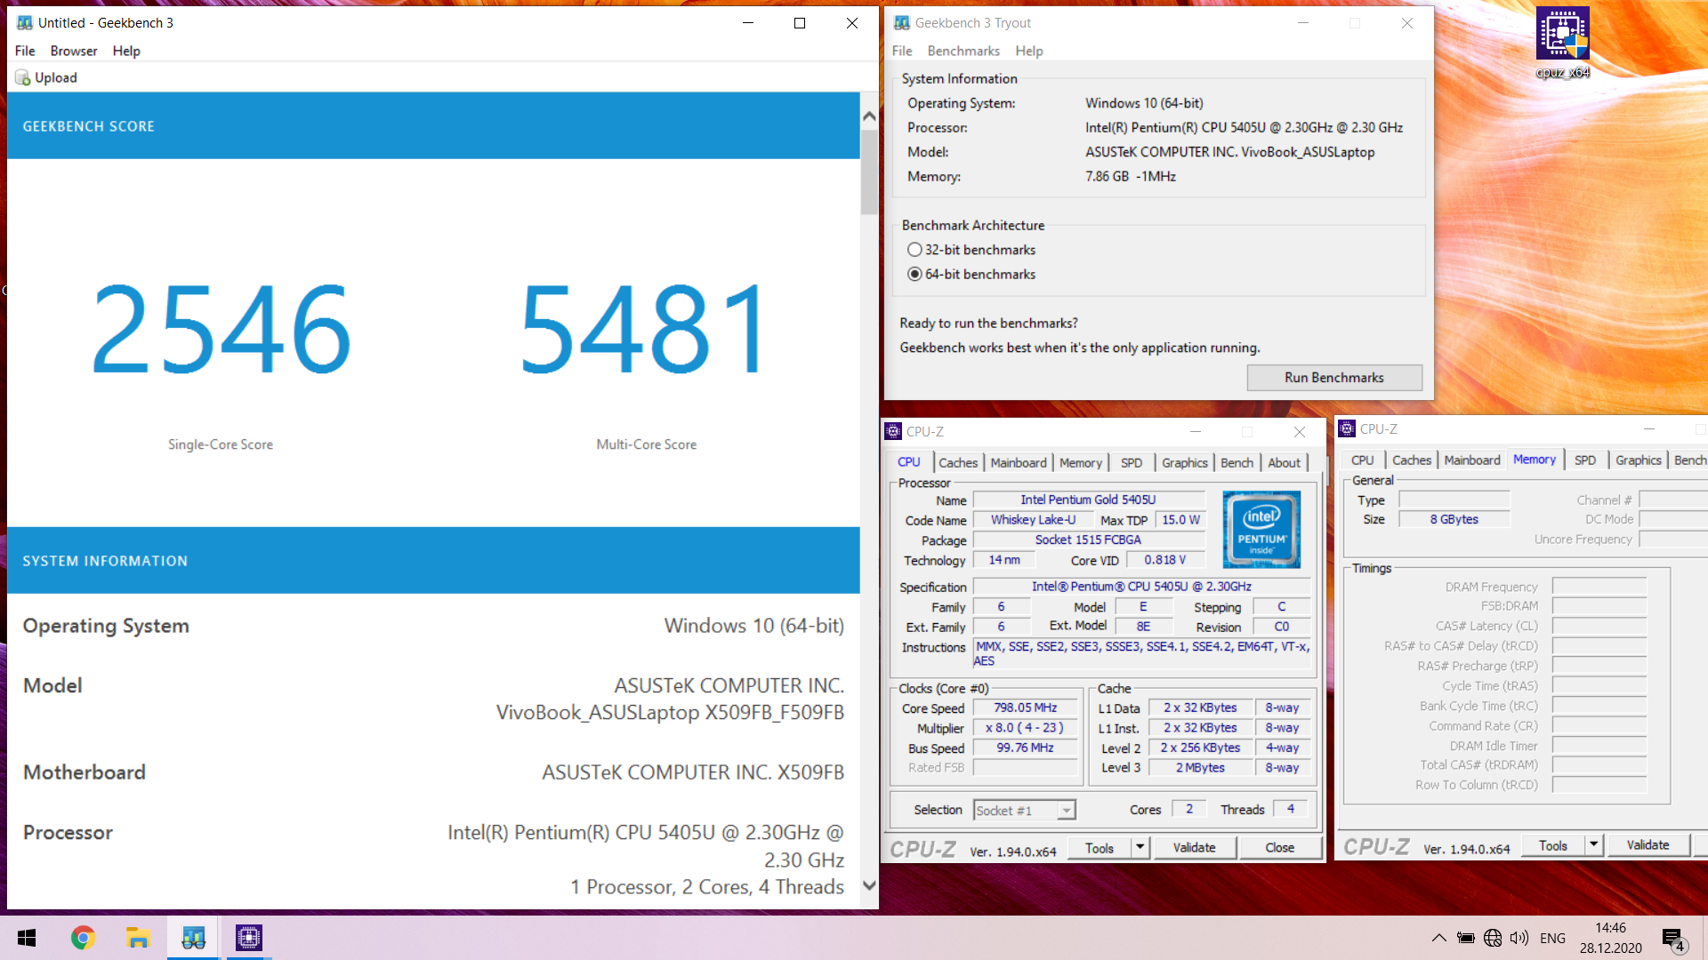Select 64-bit benchmarks radio button
The width and height of the screenshot is (1708, 960).
914,275
